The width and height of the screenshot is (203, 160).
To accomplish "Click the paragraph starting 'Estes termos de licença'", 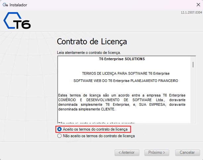I will coord(122,102).
